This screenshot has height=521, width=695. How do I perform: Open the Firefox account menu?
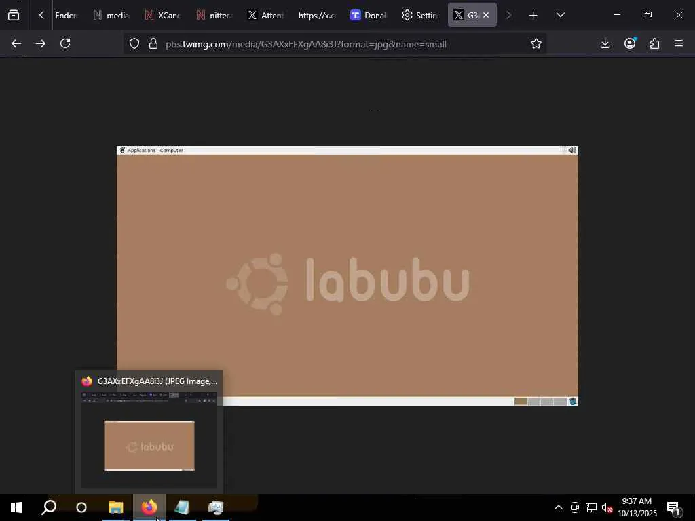(x=630, y=43)
